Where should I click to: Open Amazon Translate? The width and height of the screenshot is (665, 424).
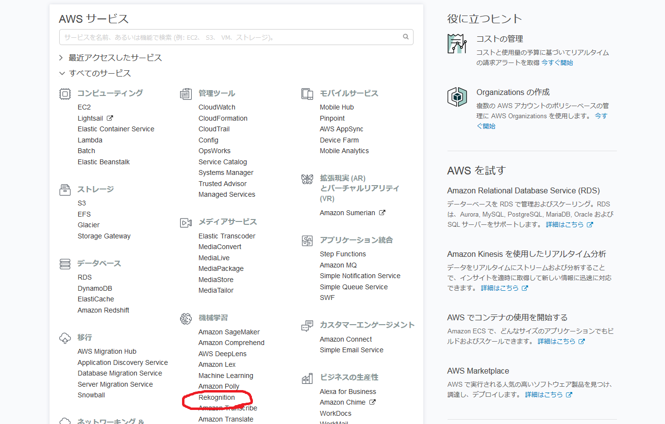(226, 419)
